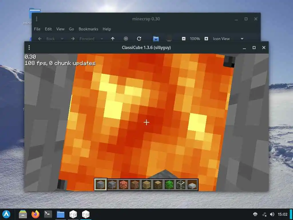Viewport: 293px width, 220px height.
Task: Close the minecrap 0.30 file manager window
Action: pyautogui.click(x=256, y=19)
